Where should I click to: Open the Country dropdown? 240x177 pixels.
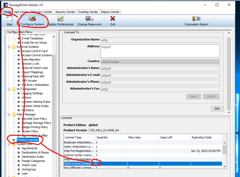(160, 62)
